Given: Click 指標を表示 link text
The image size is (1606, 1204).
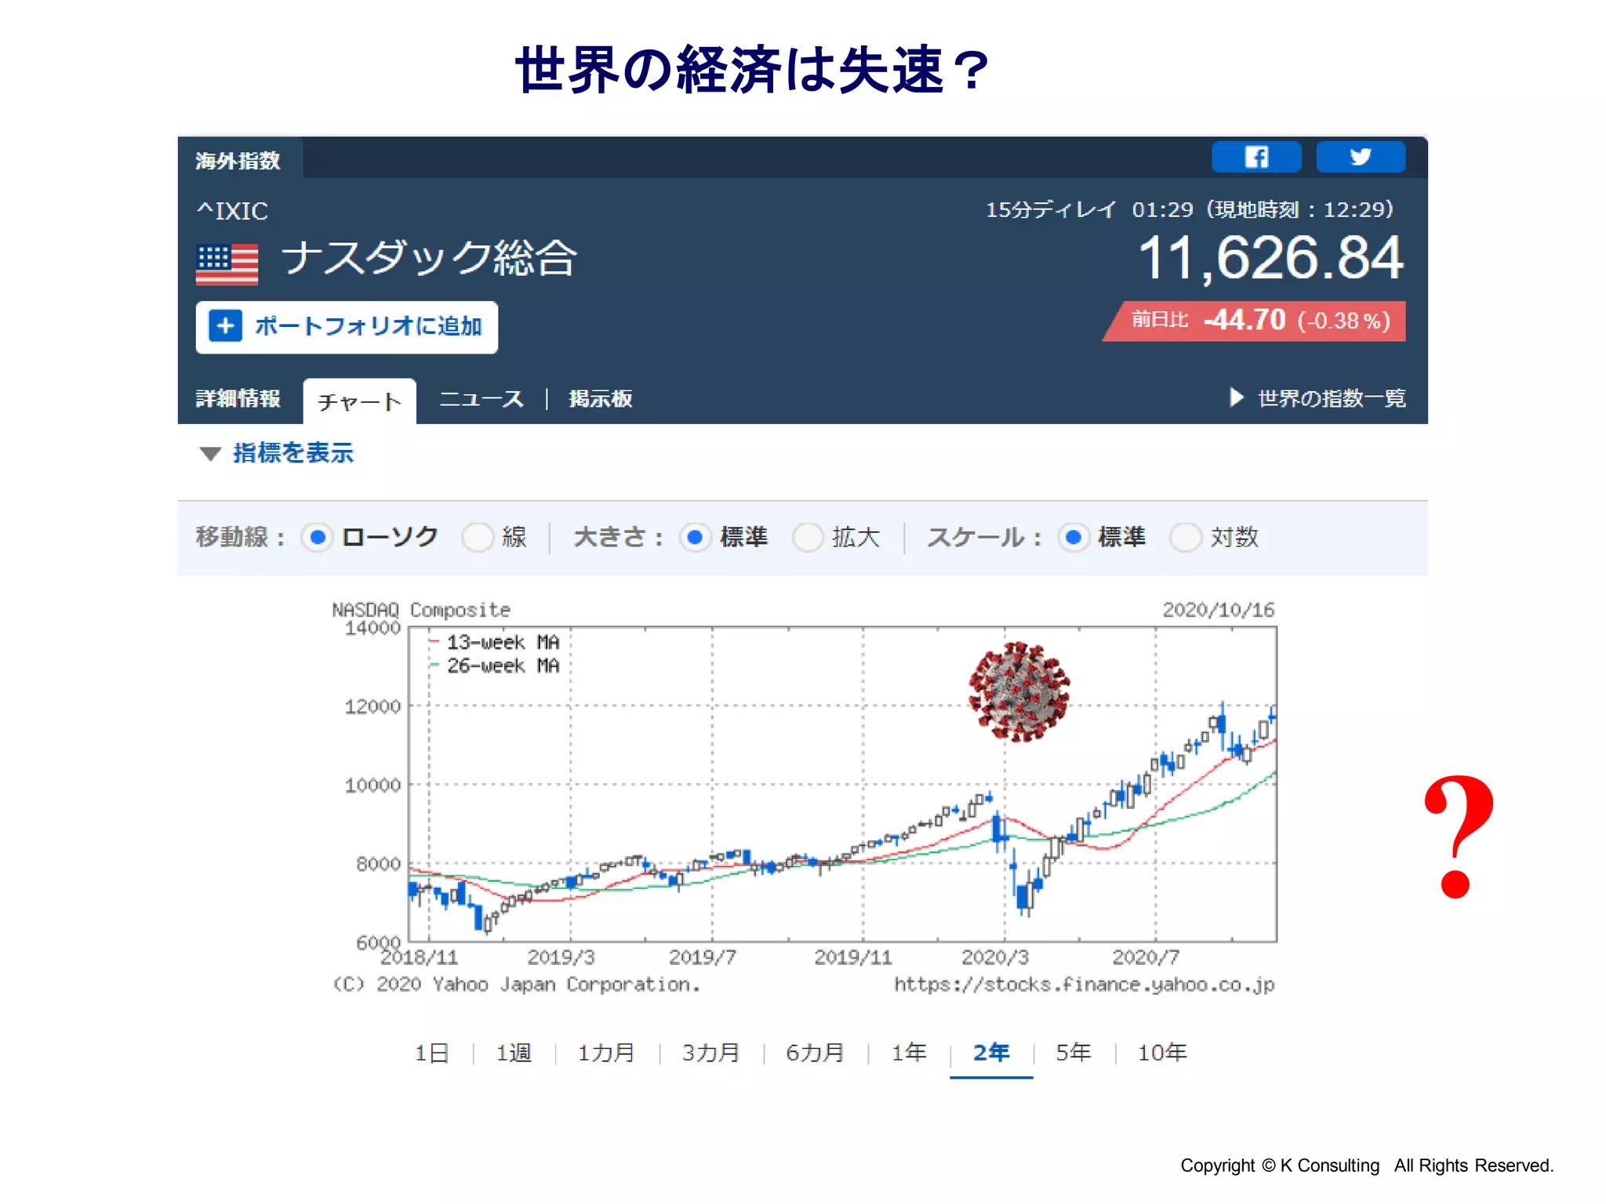Looking at the screenshot, I should pos(293,452).
